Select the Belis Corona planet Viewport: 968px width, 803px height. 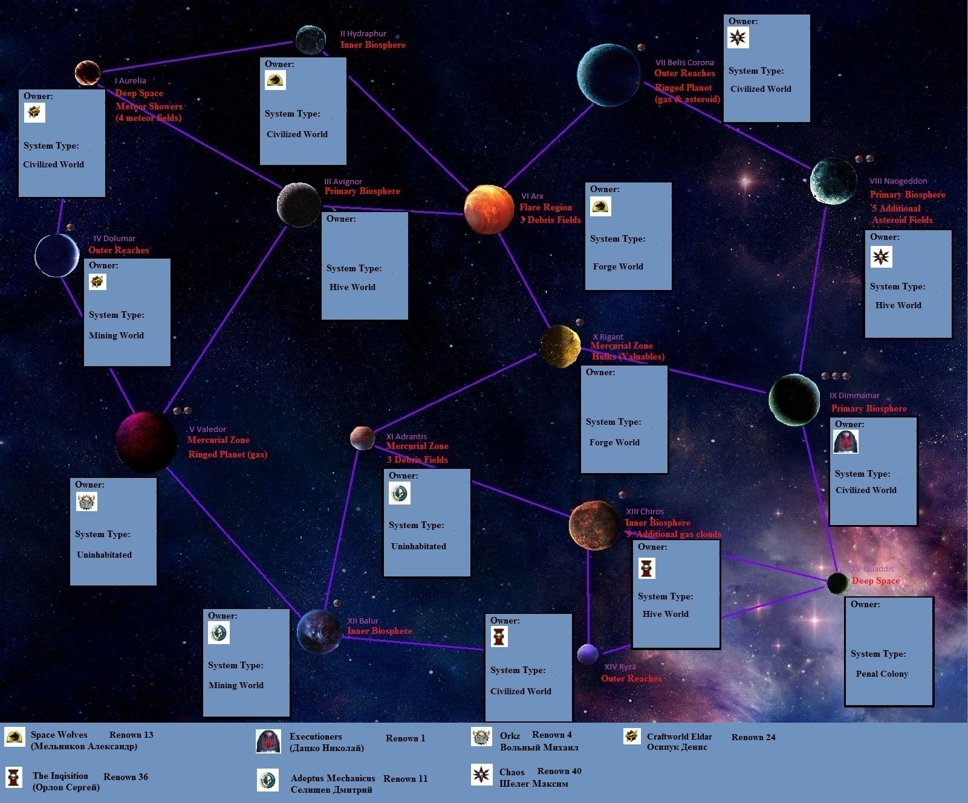tap(609, 75)
